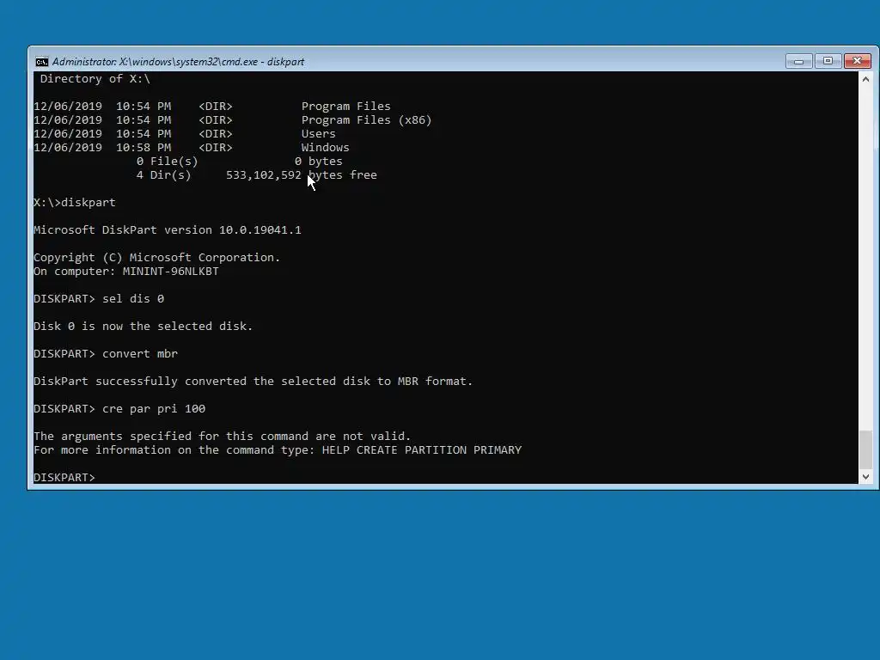Click 'Microsoft DiskPart version 10.0.19041.1' text
880x660 pixels.
(x=168, y=230)
